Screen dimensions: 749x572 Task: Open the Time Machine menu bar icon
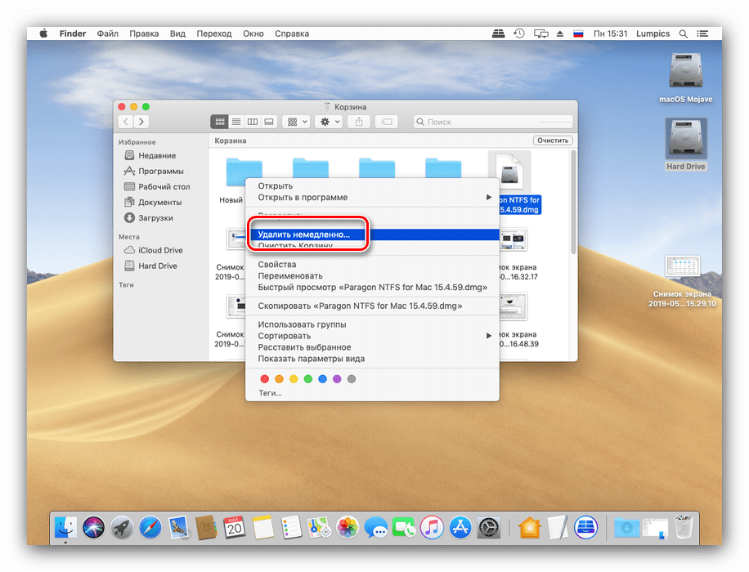[519, 34]
